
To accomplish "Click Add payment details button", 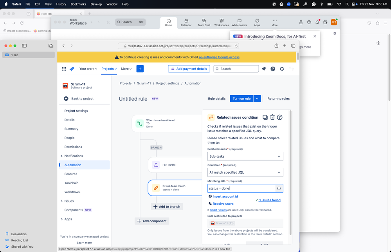I will point(189,69).
